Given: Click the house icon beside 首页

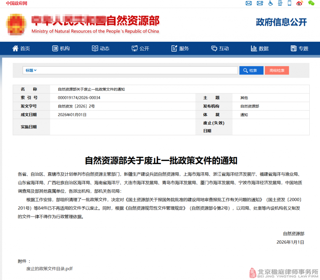Looking at the screenshot, I should tap(15, 49).
